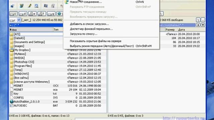Click the [WINDOWS] folder icon
The height and width of the screenshot is (120, 214).
(x=12, y=74)
